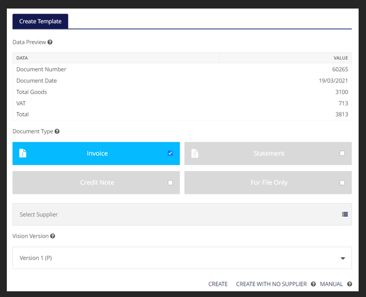Enable the Credit Note checkbox
Image resolution: width=366 pixels, height=297 pixels.
(x=170, y=183)
